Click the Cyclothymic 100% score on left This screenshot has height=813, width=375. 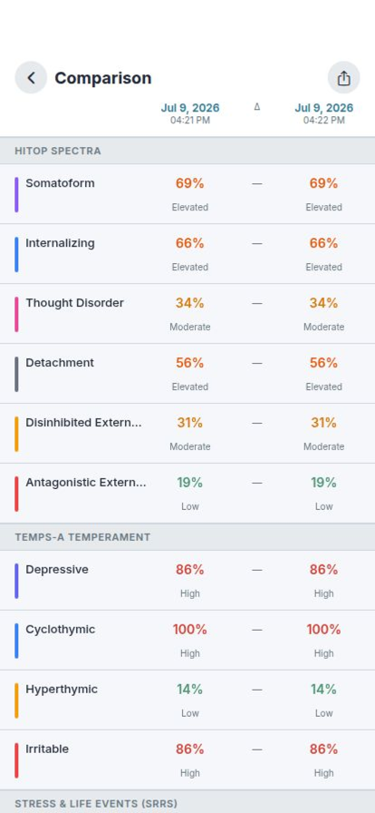(x=189, y=630)
